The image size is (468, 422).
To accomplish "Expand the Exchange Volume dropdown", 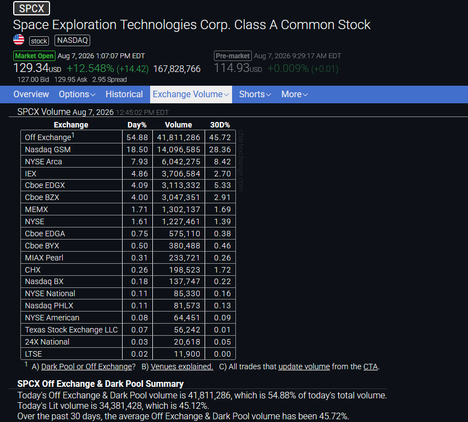I will (191, 95).
